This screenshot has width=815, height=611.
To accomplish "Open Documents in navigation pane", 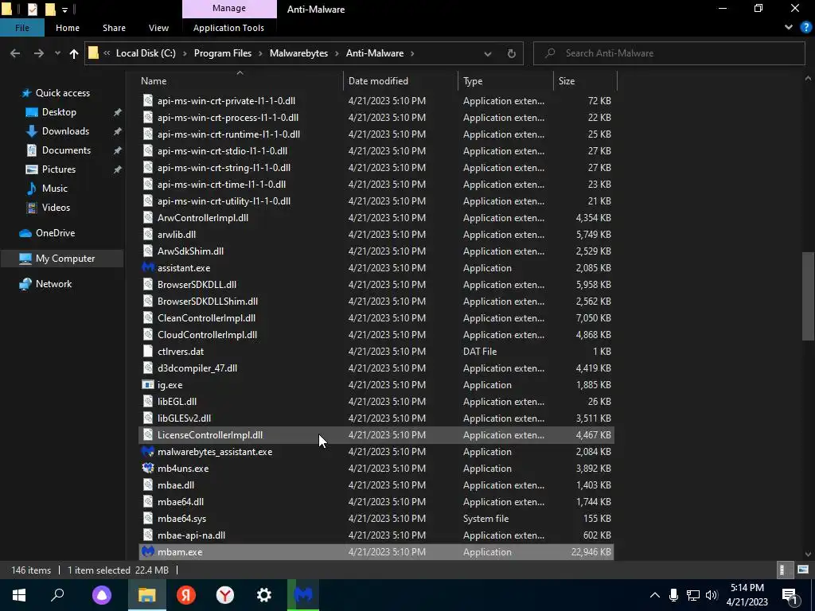I will 66,150.
